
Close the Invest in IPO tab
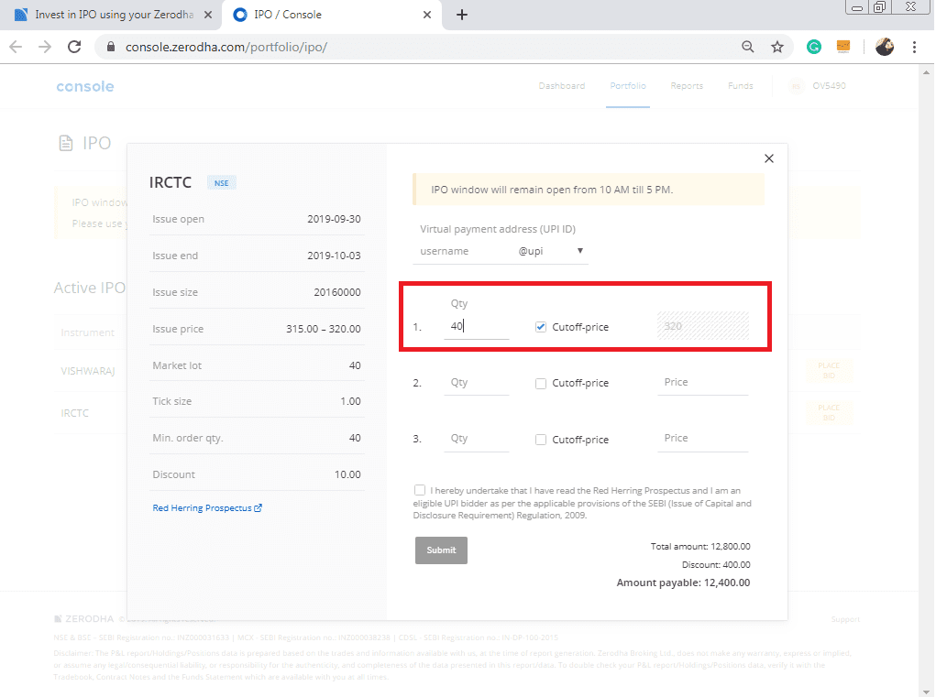208,15
